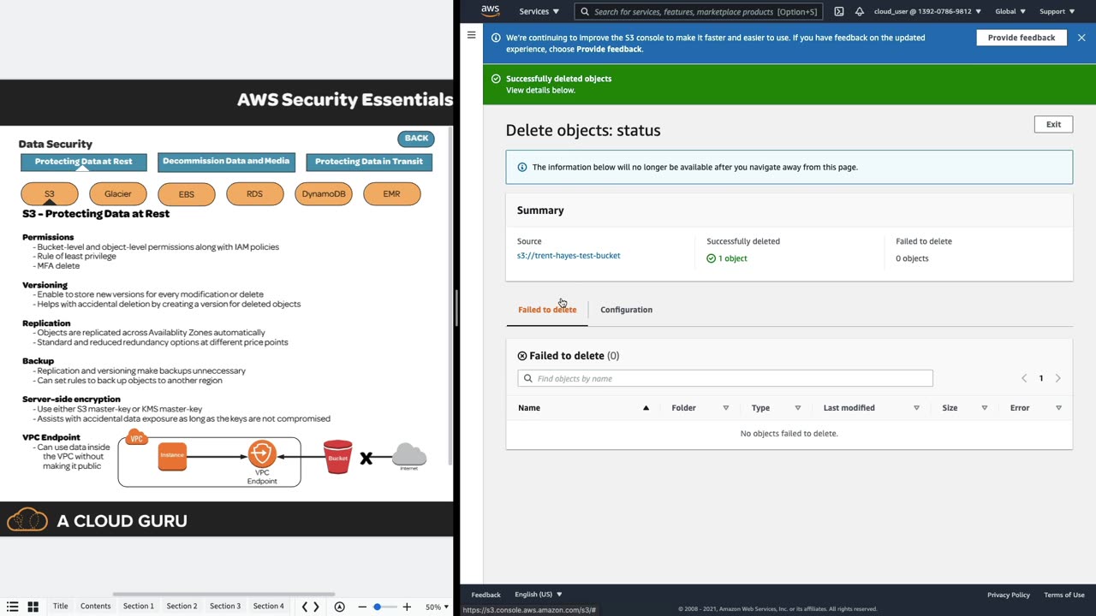The image size is (1096, 616).
Task: Select the Failed to delete tab
Action: (547, 310)
